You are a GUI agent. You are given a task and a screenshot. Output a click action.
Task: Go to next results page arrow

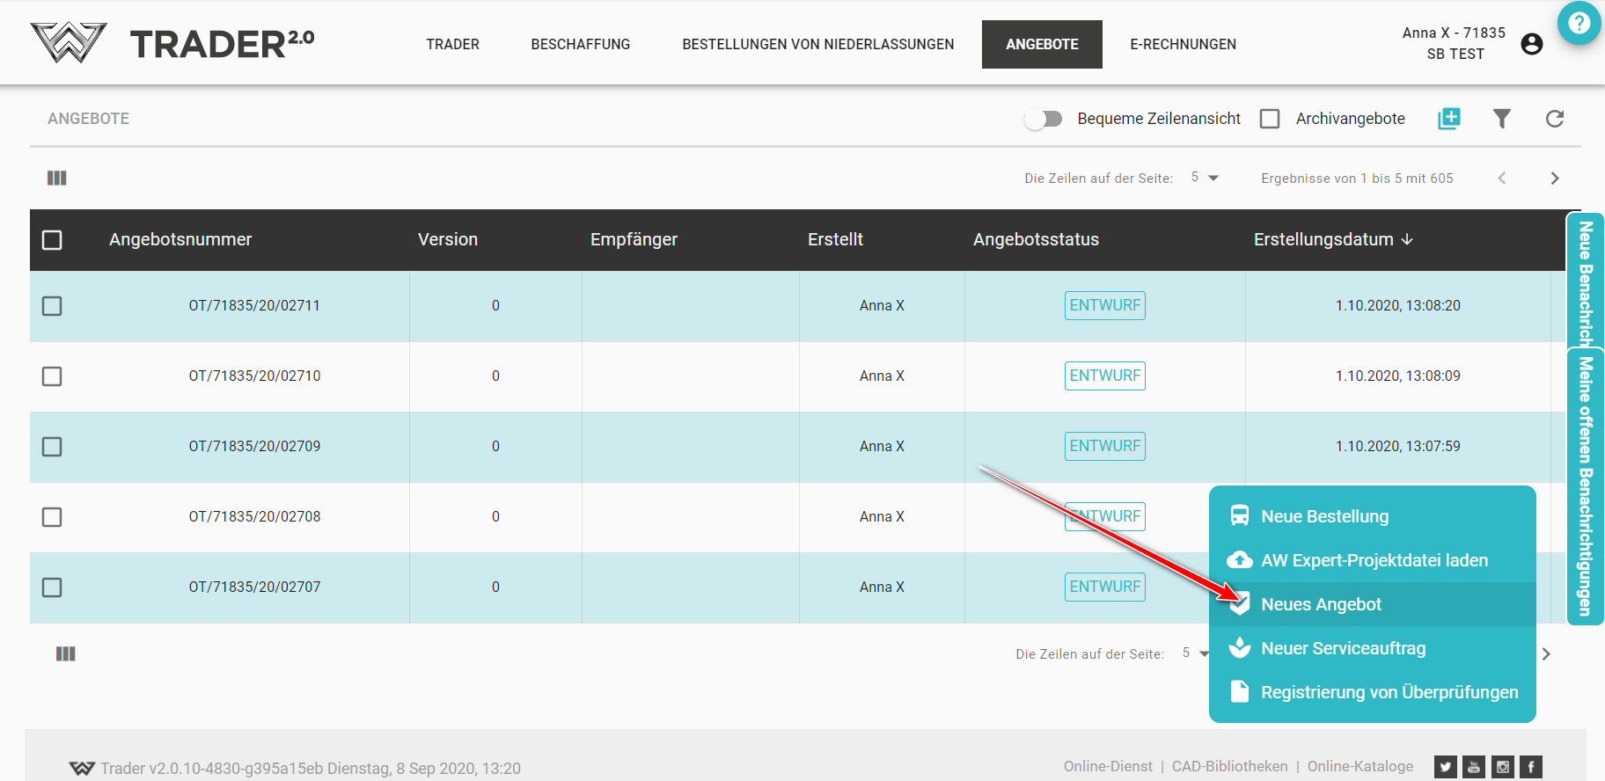point(1555,179)
